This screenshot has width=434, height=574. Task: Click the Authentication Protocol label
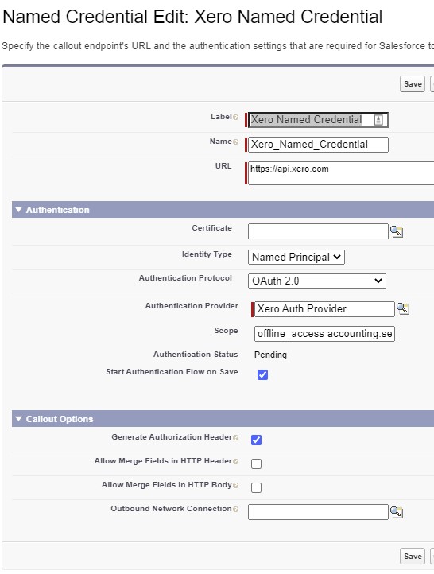185,277
